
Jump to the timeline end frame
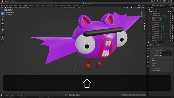pos(79,95)
